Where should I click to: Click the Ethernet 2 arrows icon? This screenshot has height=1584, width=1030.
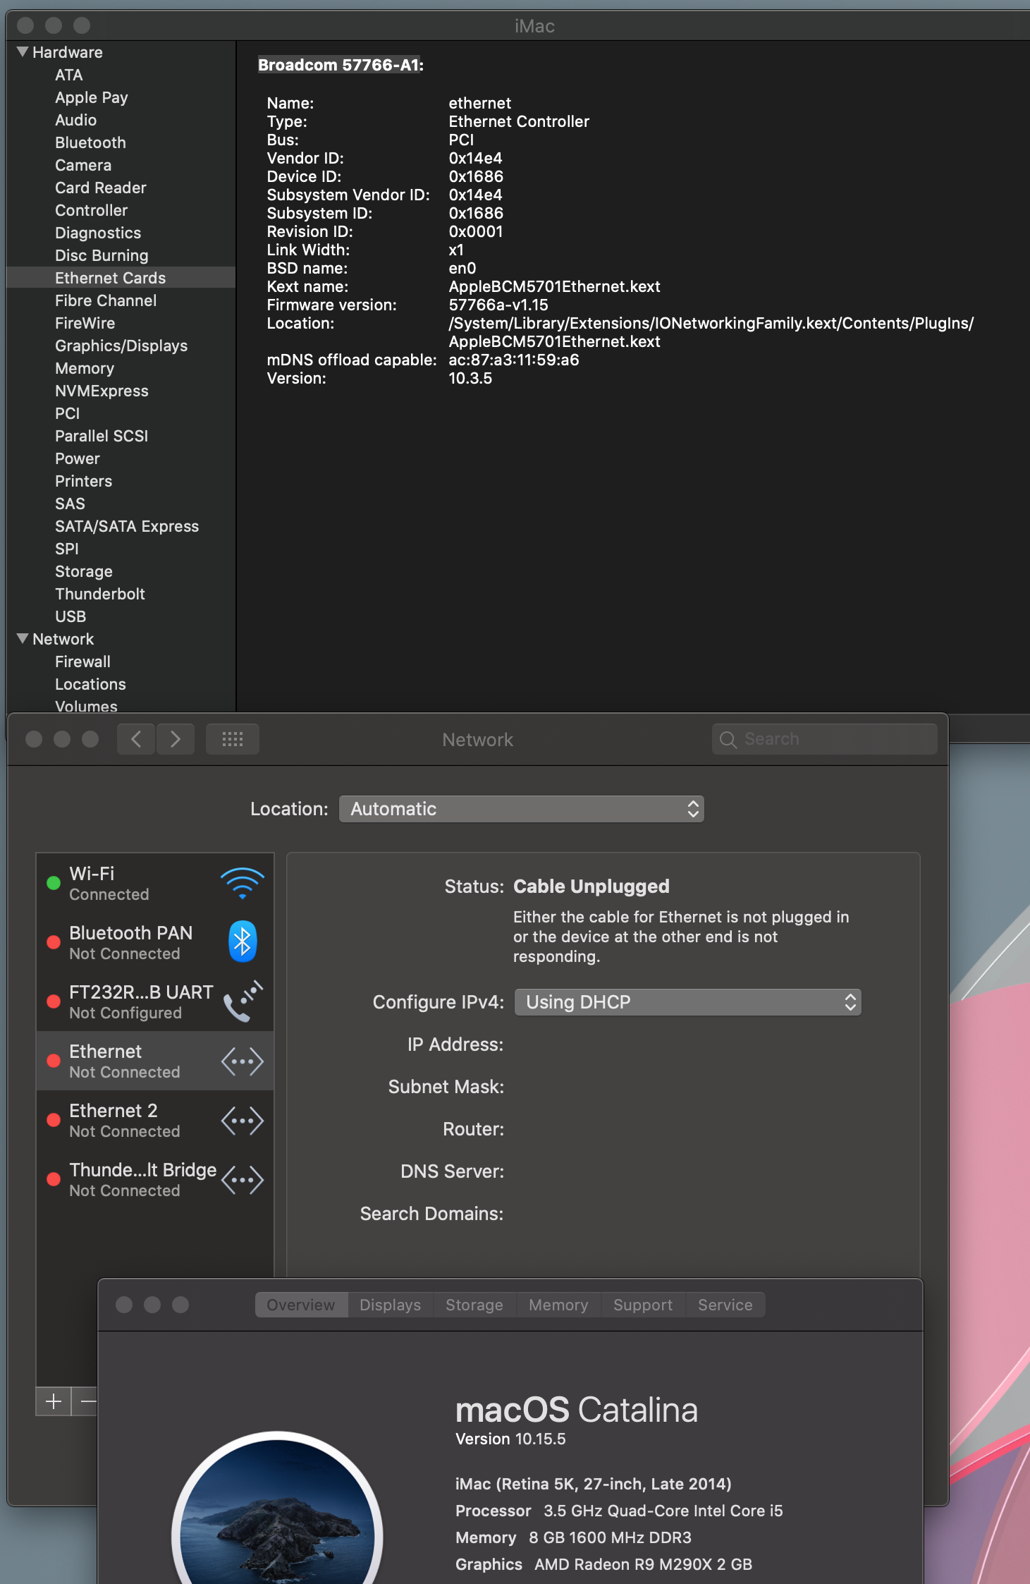pyautogui.click(x=243, y=1120)
